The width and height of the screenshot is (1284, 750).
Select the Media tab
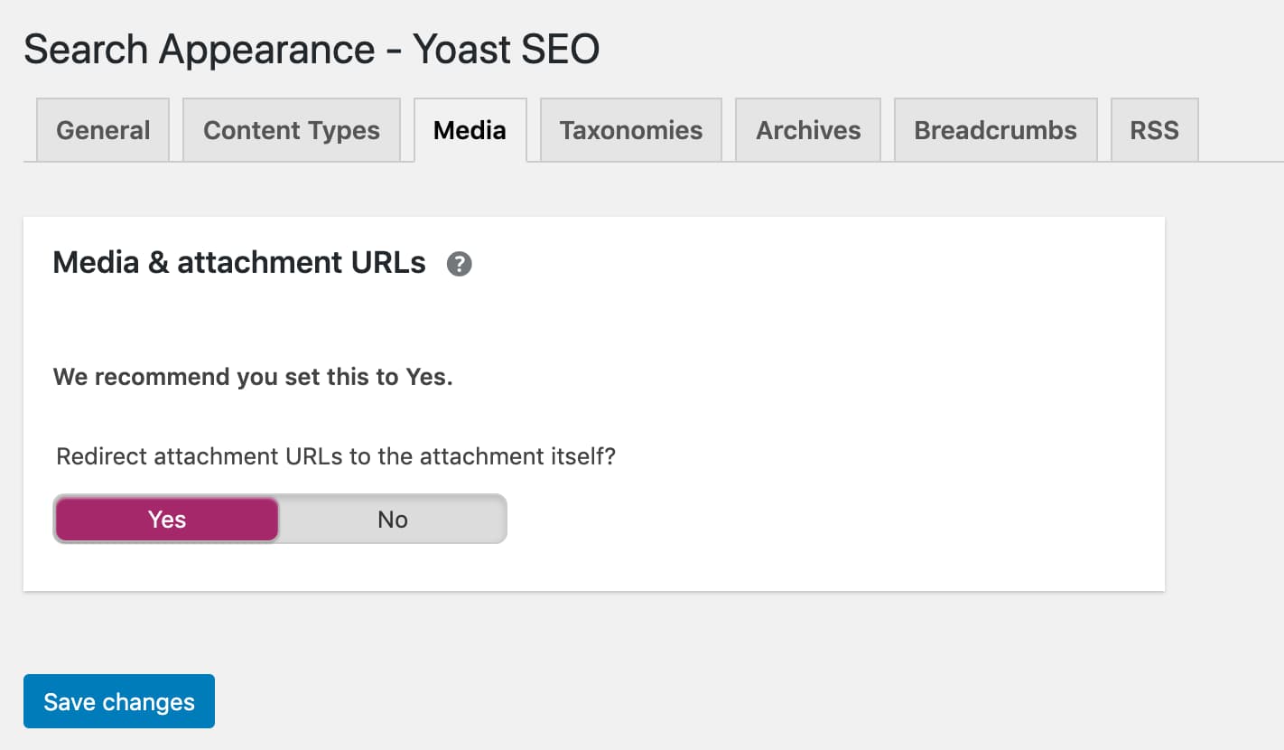coord(470,130)
